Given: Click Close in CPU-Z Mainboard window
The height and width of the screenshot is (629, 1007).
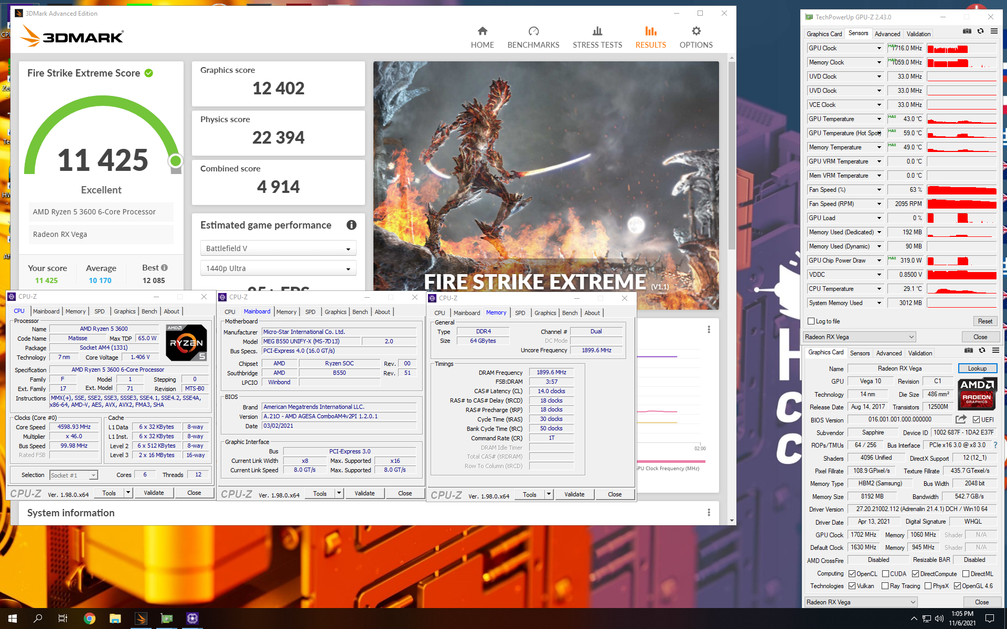Looking at the screenshot, I should (x=405, y=493).
